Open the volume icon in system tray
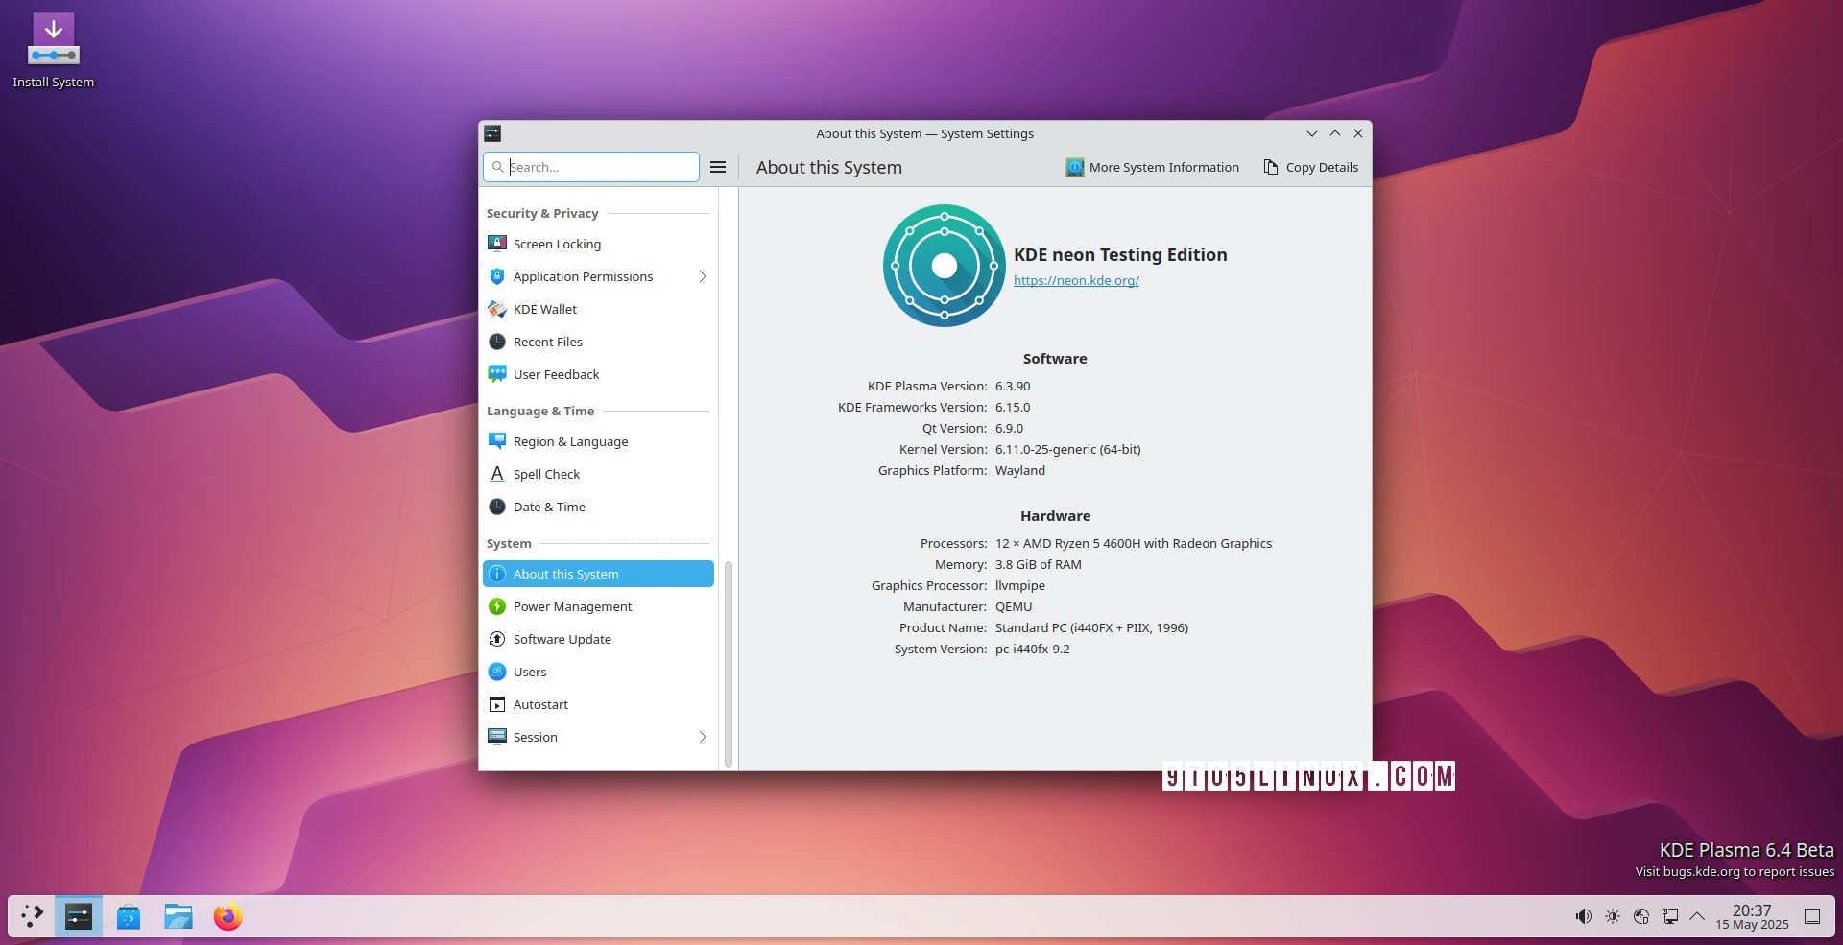 pos(1584,916)
